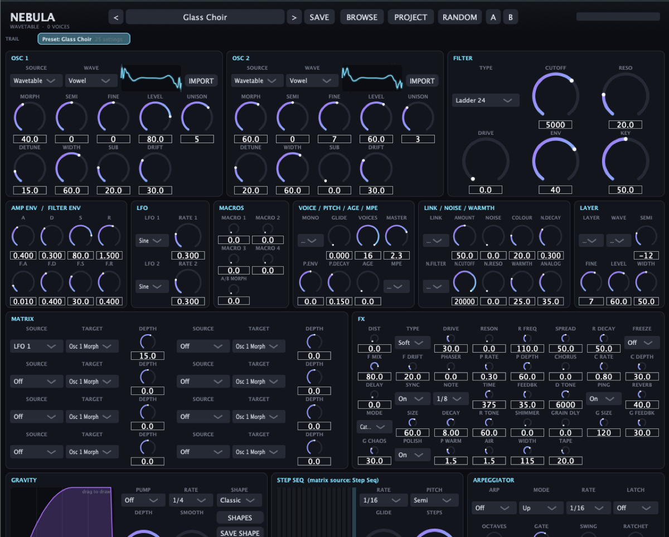Click the SAVE preset button

point(319,17)
